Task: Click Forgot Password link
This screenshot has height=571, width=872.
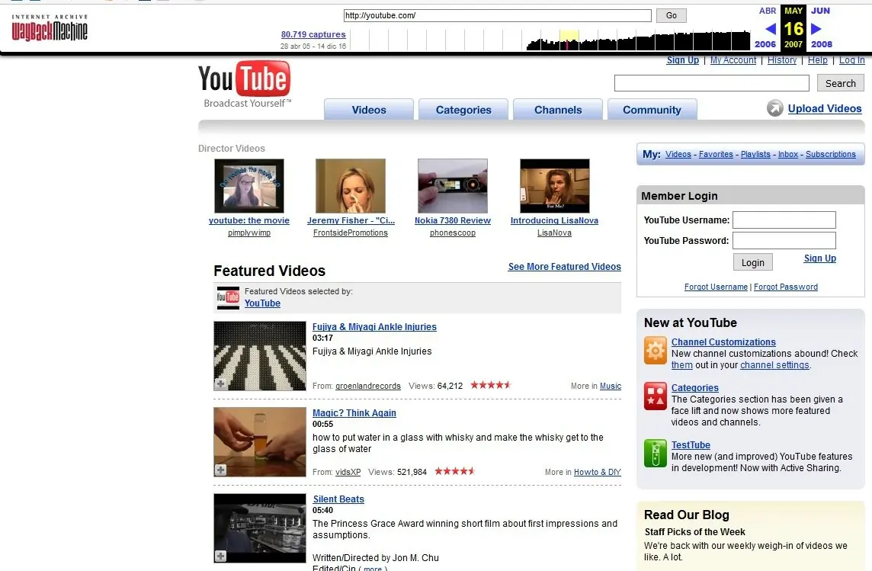Action: point(785,287)
